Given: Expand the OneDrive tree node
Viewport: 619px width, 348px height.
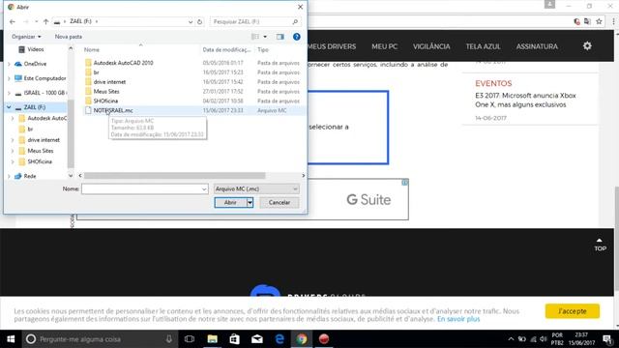Looking at the screenshot, I should tap(9, 64).
